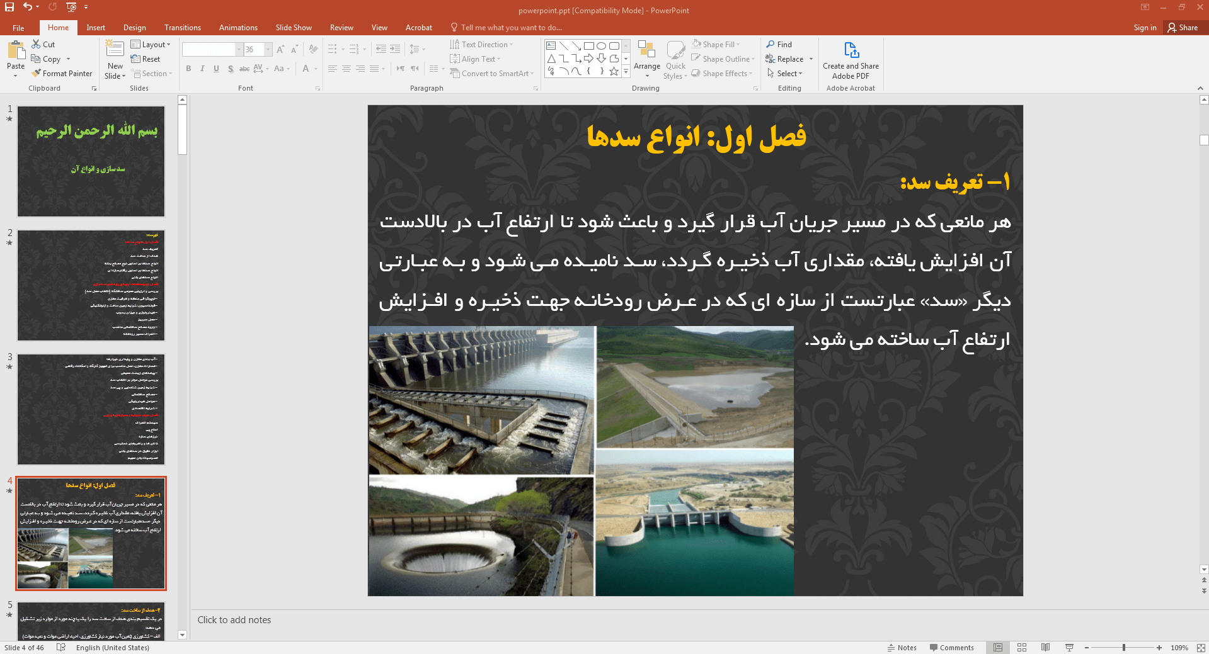Click the Share button
1209x654 pixels.
(1183, 28)
